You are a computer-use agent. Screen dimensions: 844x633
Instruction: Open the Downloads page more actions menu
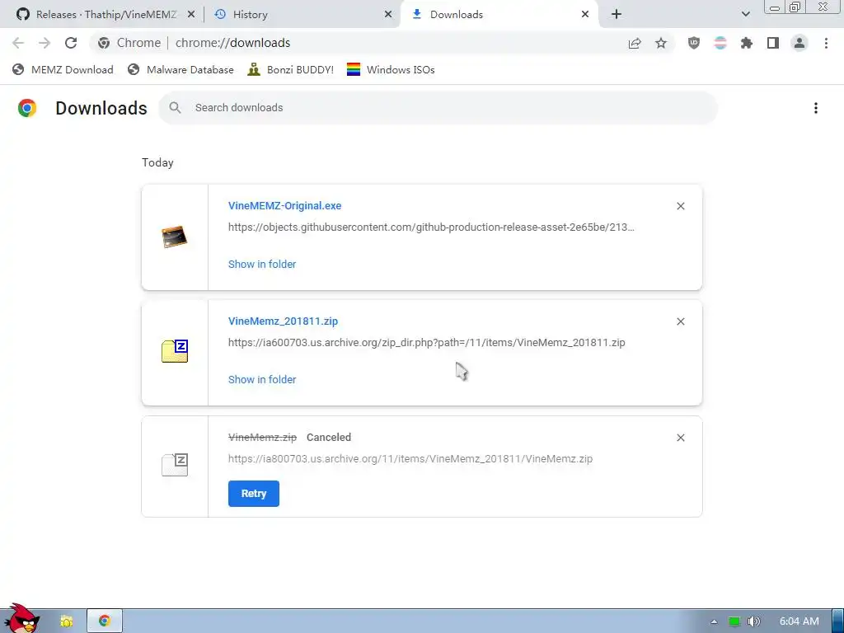[816, 108]
